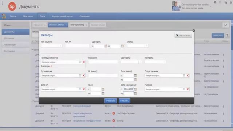Open the three-dot menu at top left
The image size is (233, 131).
click(x=2, y=3)
